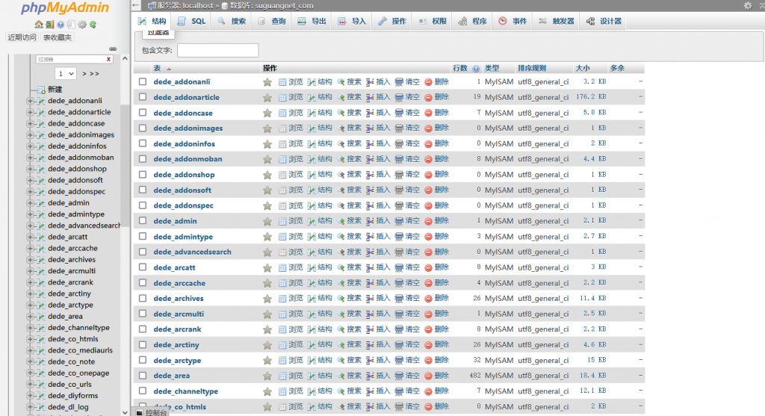Click the 近期访问 recent button
Image resolution: width=765 pixels, height=416 pixels.
(22, 37)
